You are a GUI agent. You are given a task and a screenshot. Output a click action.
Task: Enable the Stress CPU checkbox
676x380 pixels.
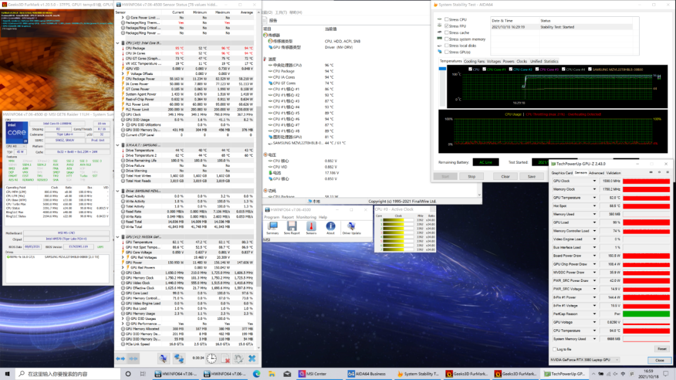click(x=446, y=20)
